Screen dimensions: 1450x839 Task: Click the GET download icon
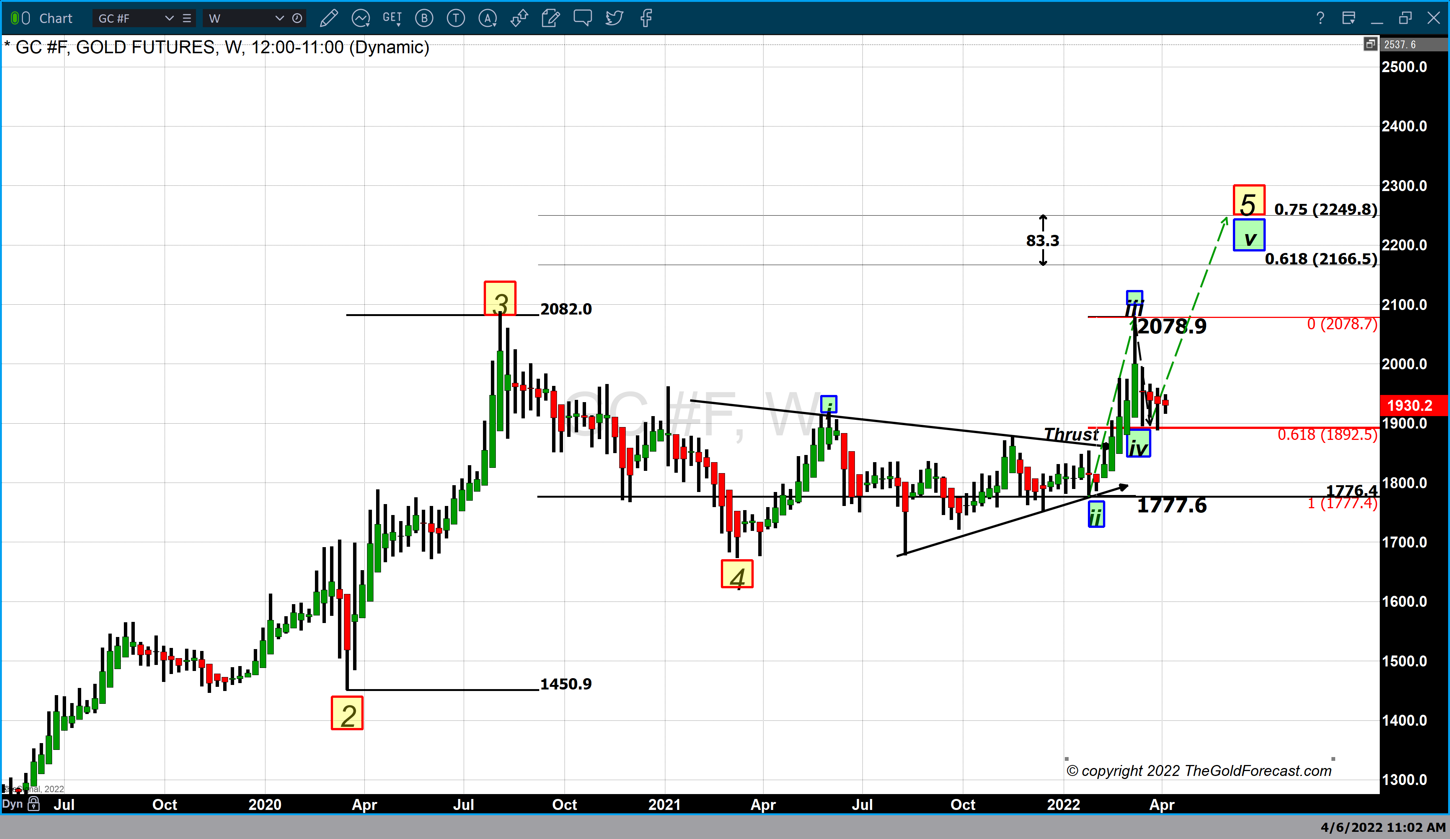[392, 19]
